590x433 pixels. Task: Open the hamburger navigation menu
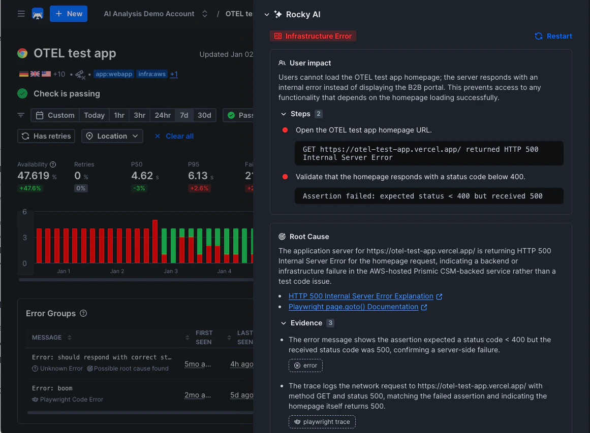tap(21, 14)
